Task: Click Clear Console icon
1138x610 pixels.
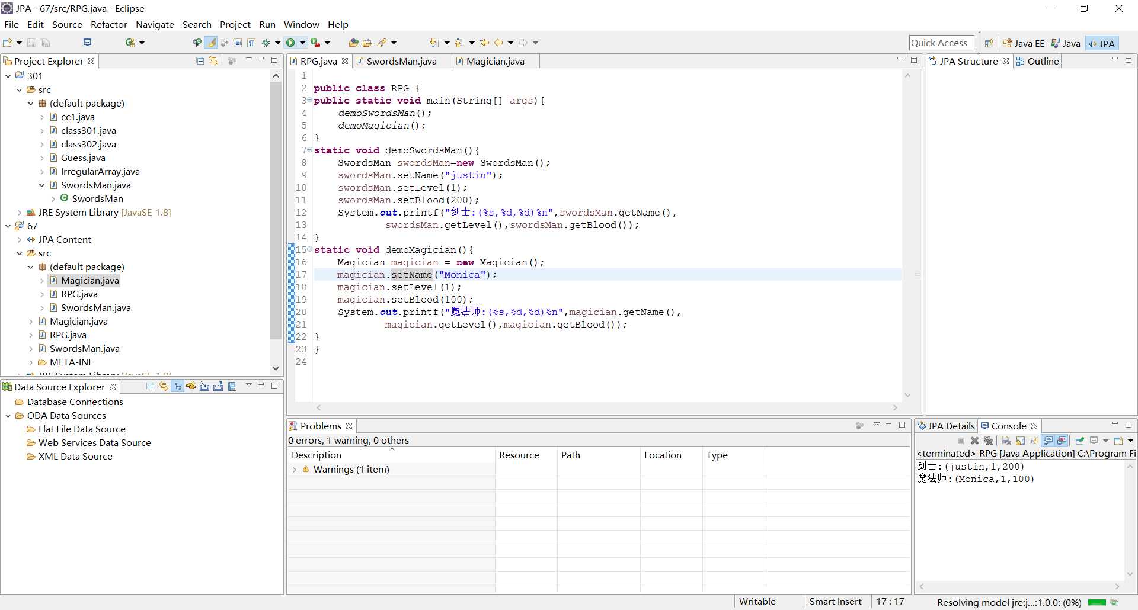Action: (x=1006, y=441)
